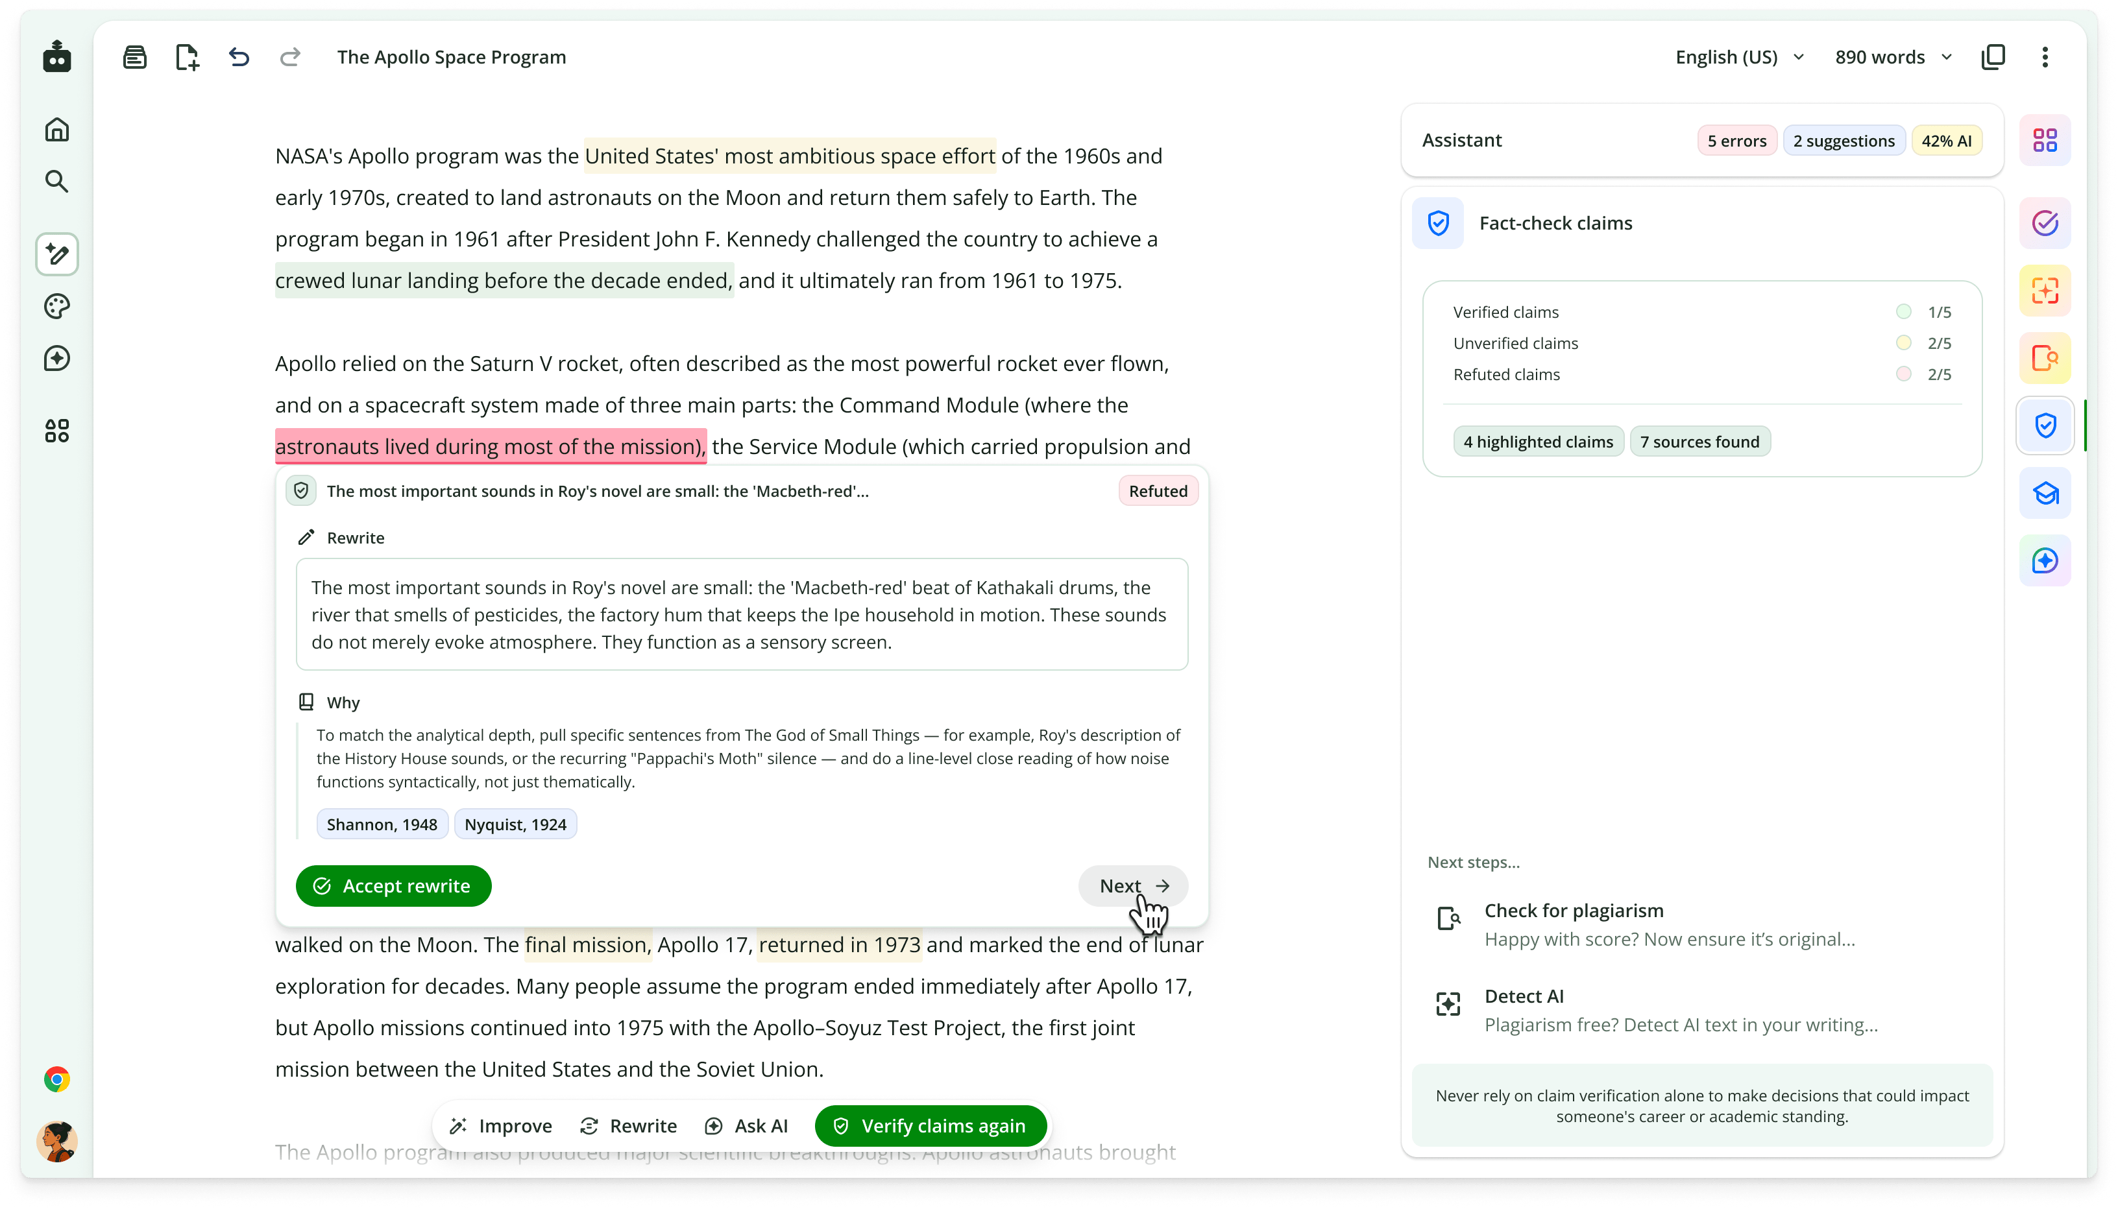Open the check circle tool on right rail
The image size is (2118, 1209).
(2045, 223)
